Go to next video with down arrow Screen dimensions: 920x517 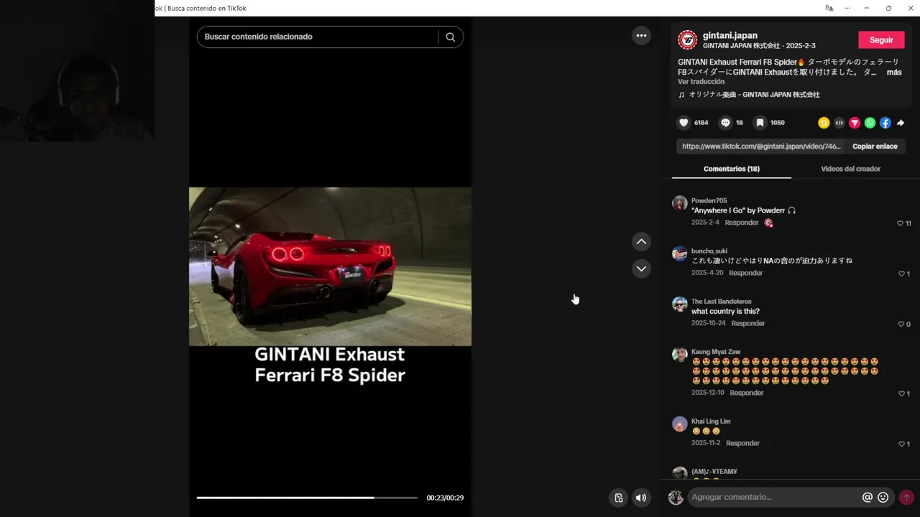point(641,269)
